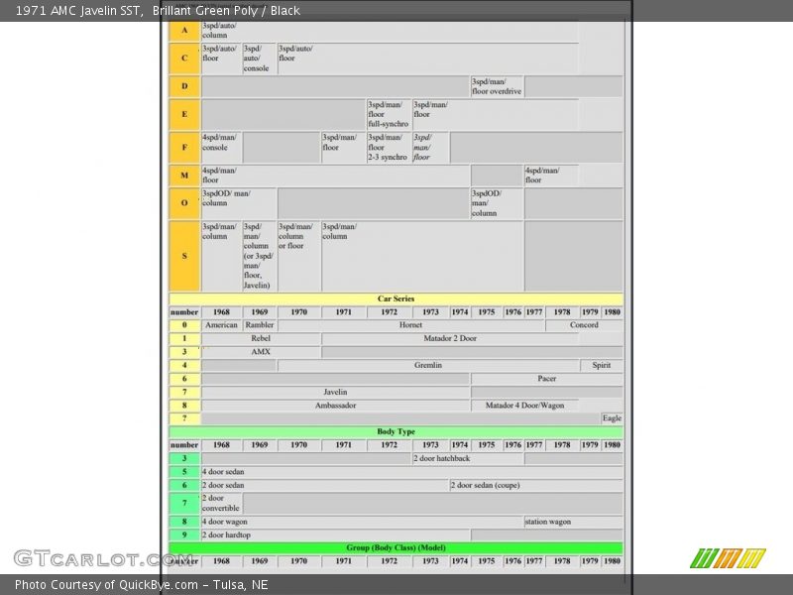
Task: Select the '3spd/man/floor overdrive' cell
Action: point(497,86)
